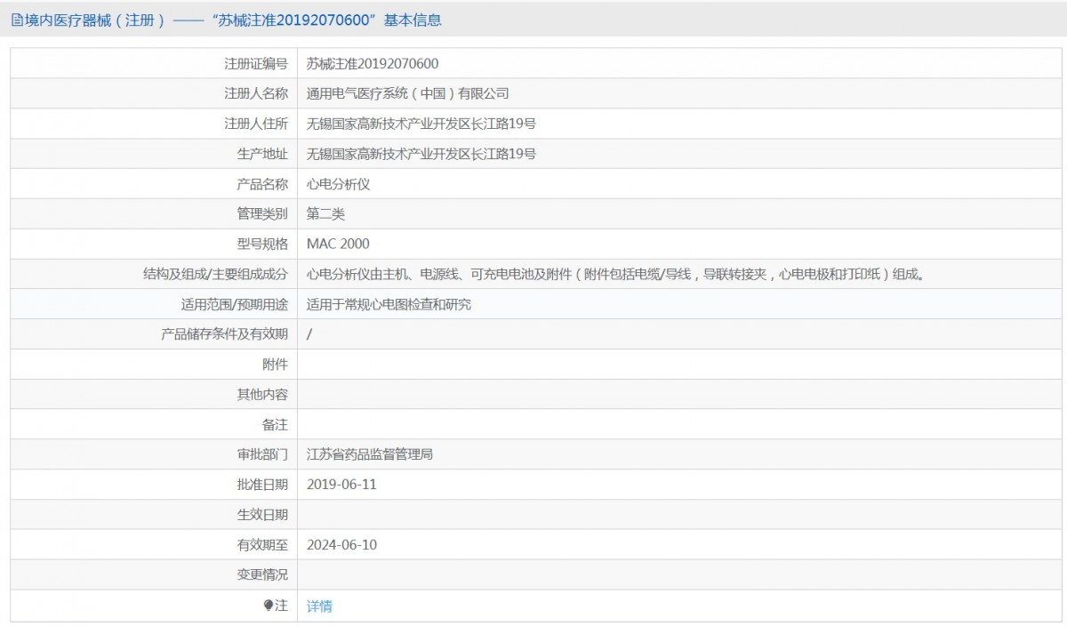The height and width of the screenshot is (626, 1067).
Task: Click the 附件 label
Action: point(276,365)
